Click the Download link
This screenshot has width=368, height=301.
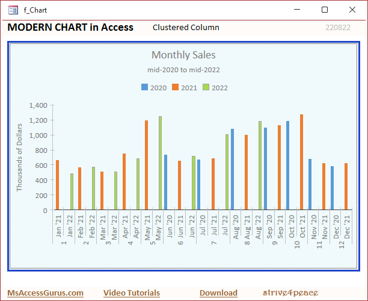coord(218,293)
